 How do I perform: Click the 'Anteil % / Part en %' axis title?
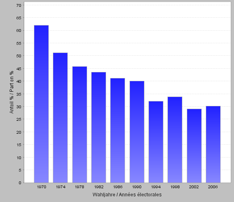point(11,92)
